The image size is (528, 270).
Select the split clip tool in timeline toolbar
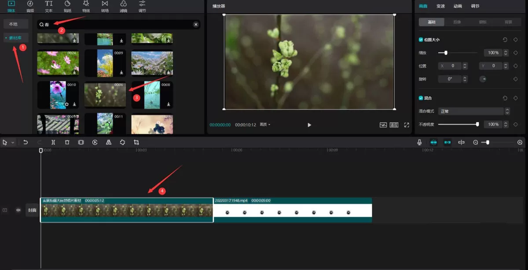click(53, 142)
